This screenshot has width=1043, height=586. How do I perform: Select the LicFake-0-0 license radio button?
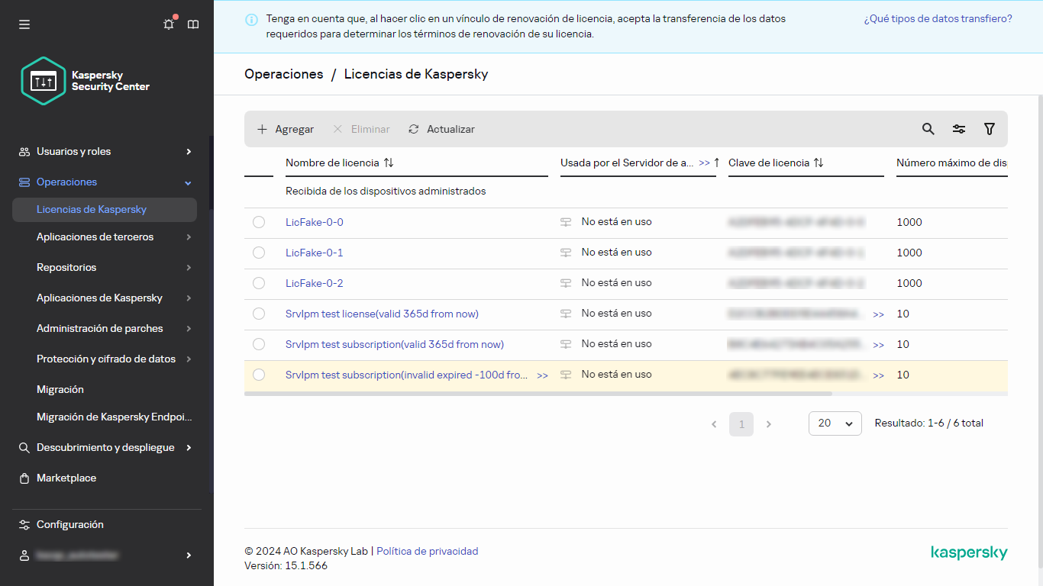[x=259, y=221]
